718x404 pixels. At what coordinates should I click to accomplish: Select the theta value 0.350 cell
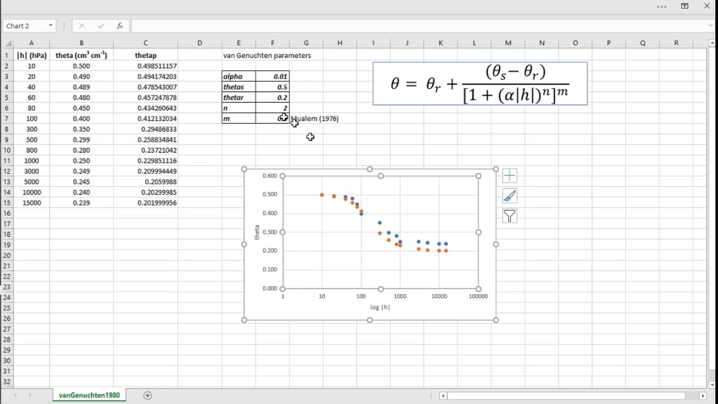81,129
